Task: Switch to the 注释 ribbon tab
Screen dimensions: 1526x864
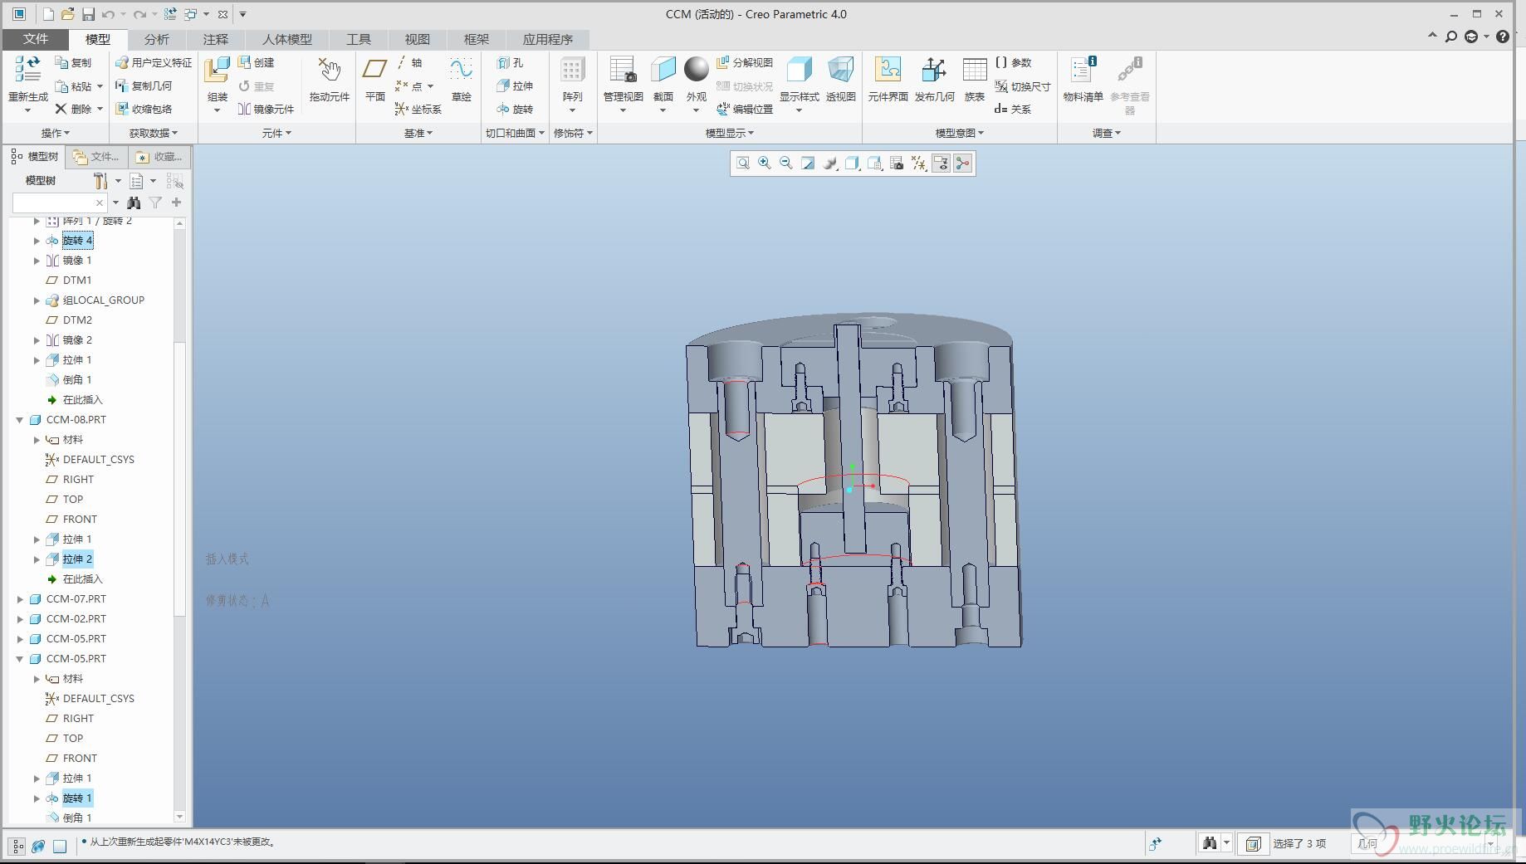Action: coord(215,39)
